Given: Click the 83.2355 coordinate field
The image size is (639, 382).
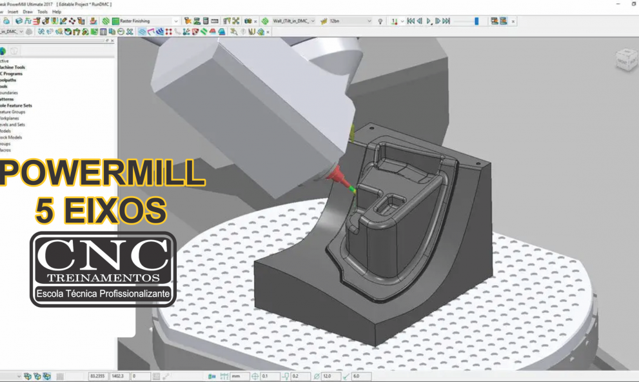Looking at the screenshot, I should pos(98,376).
